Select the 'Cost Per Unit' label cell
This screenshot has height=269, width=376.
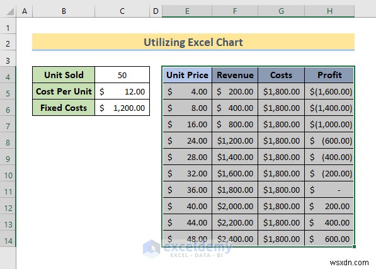[x=64, y=91]
